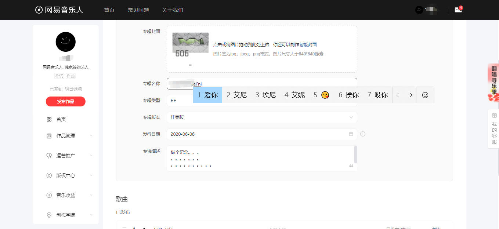Click the red 发布作品 button

coord(65,102)
